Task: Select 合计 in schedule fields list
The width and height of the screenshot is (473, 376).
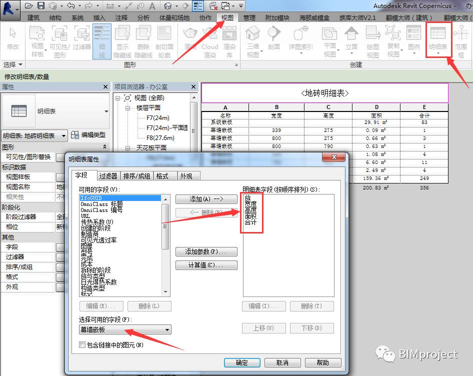Action: tap(250, 222)
